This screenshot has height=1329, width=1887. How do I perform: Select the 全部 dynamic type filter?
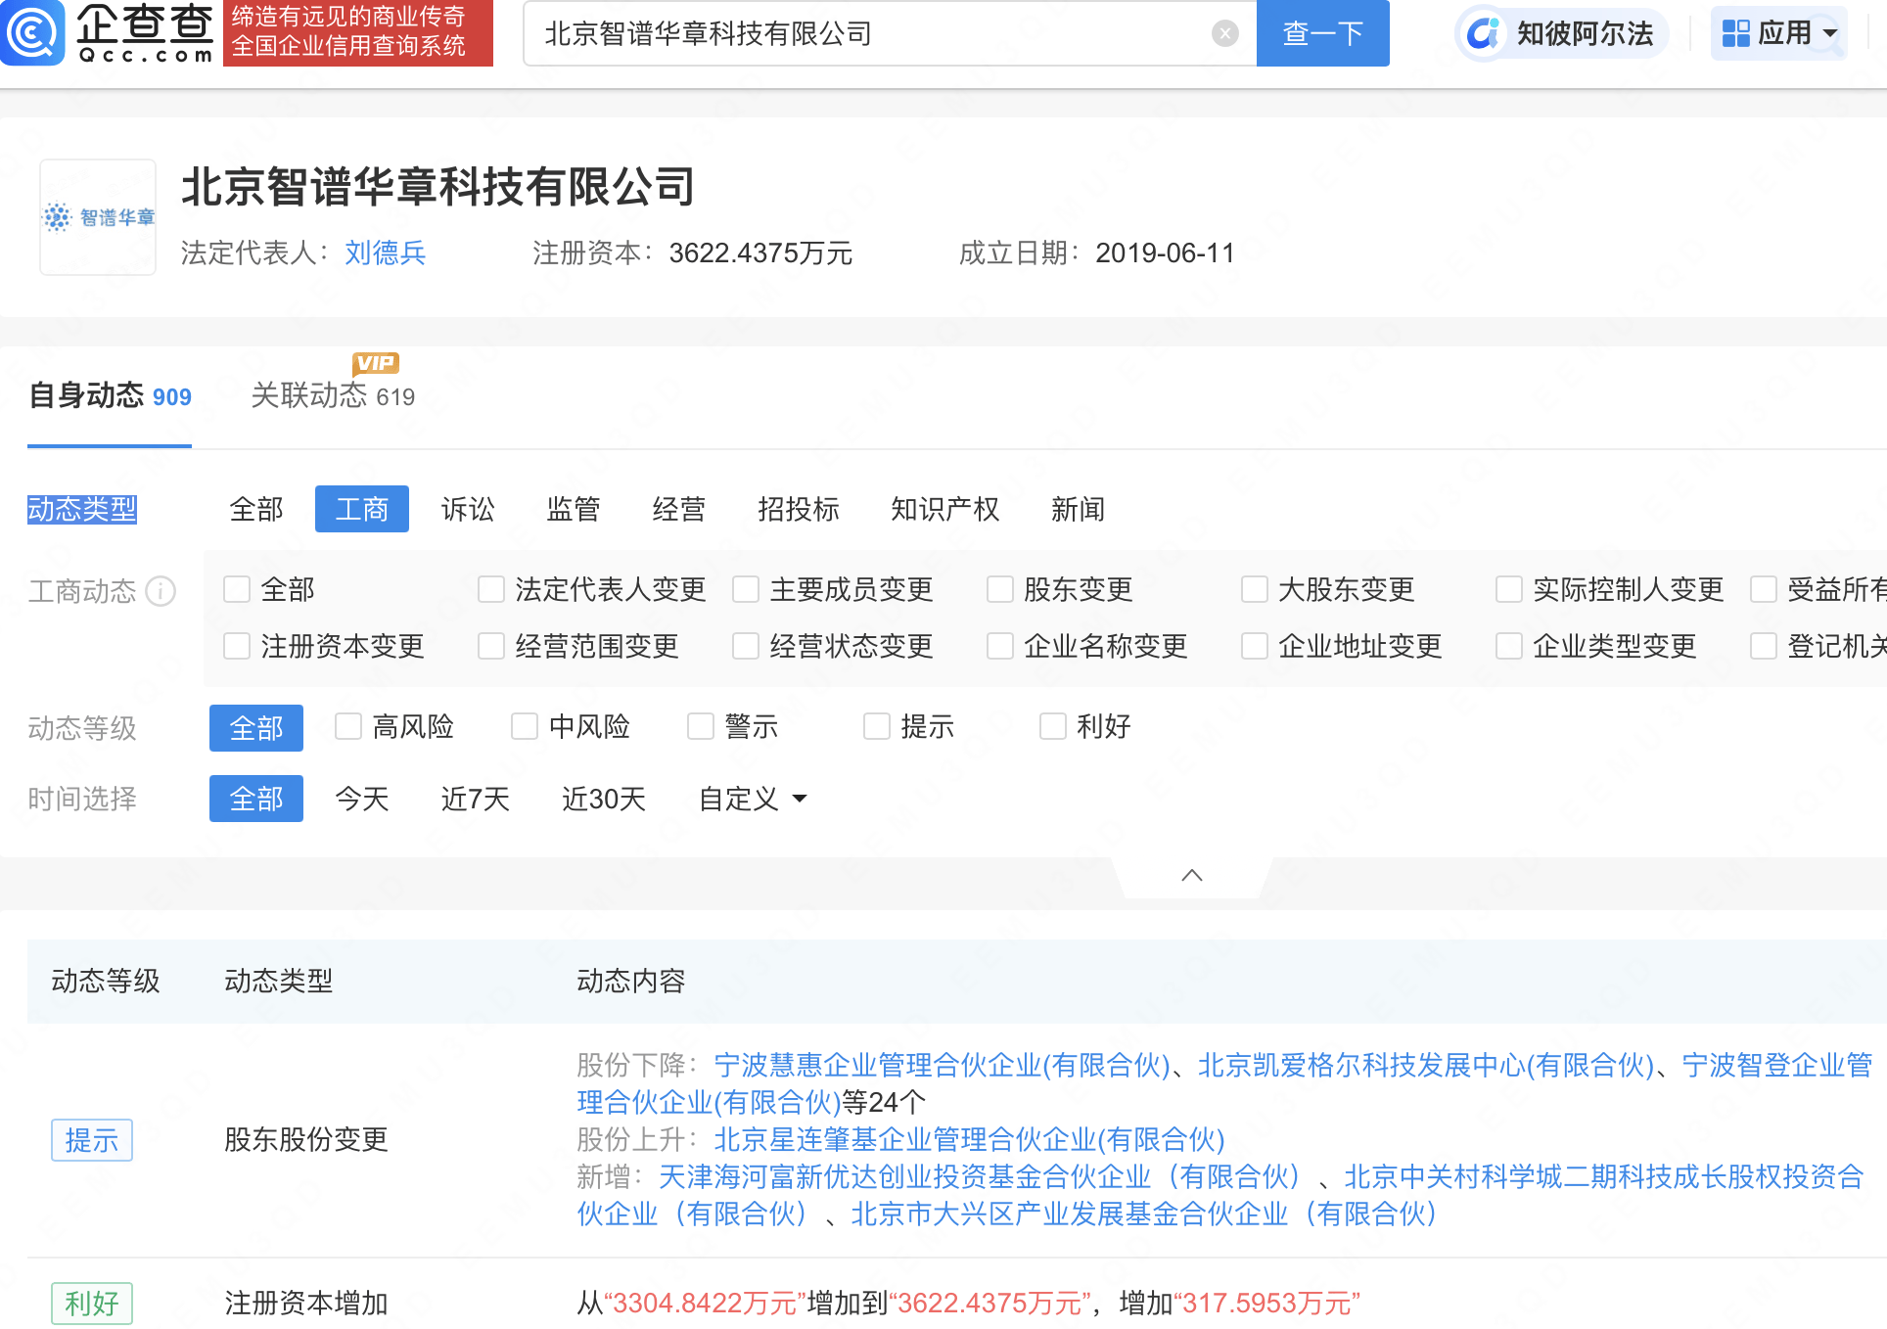point(256,509)
